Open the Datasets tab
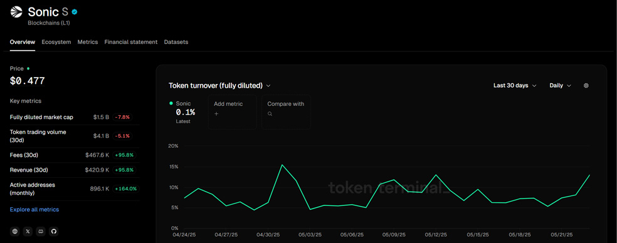 coord(176,42)
